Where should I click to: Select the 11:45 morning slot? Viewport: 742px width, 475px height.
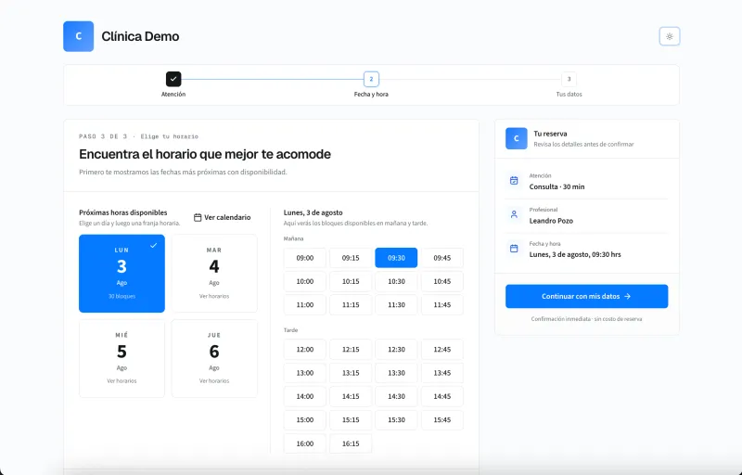(x=442, y=305)
